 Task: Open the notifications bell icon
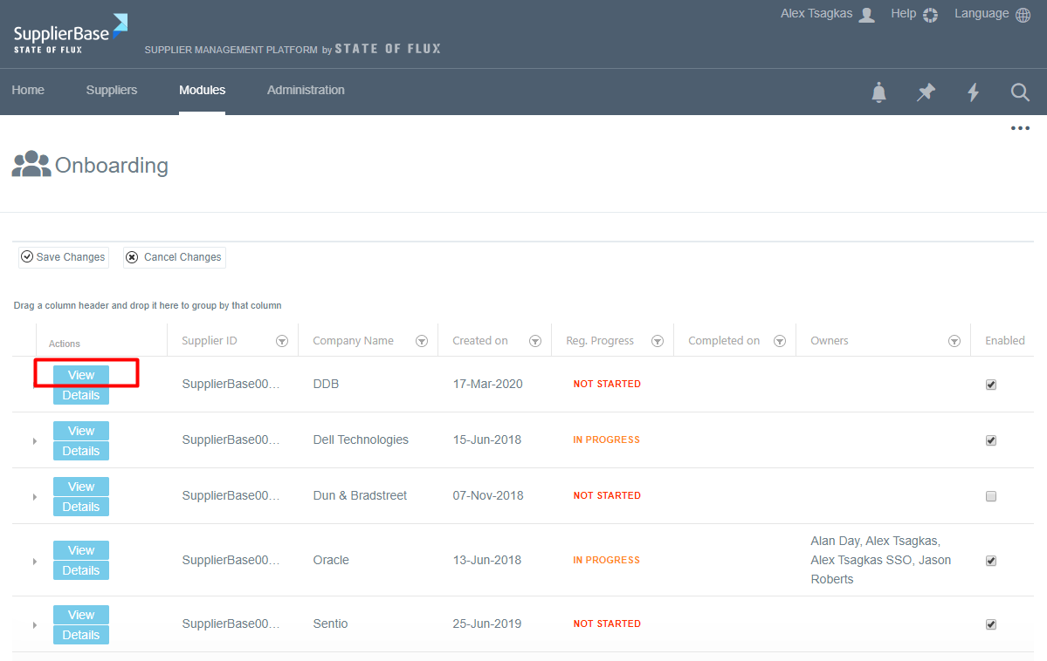pyautogui.click(x=878, y=92)
